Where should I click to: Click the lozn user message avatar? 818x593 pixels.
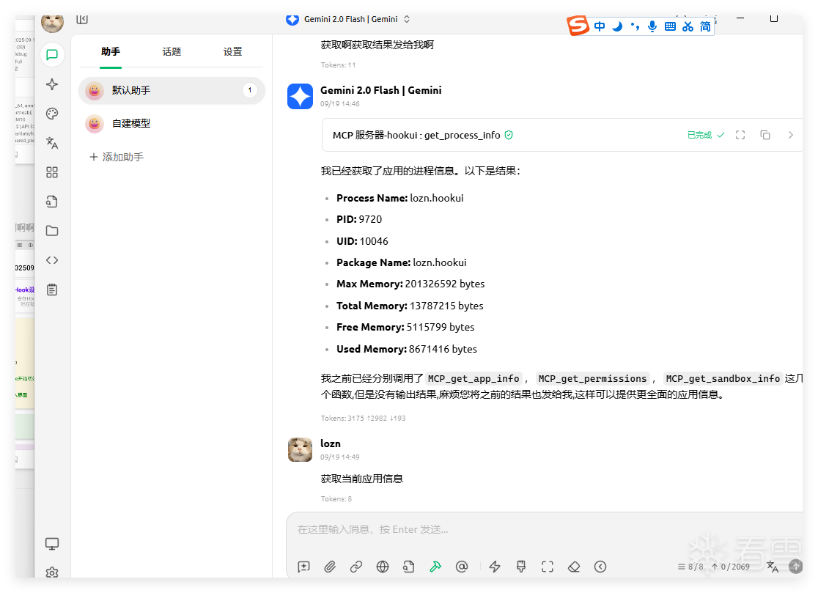coord(300,449)
